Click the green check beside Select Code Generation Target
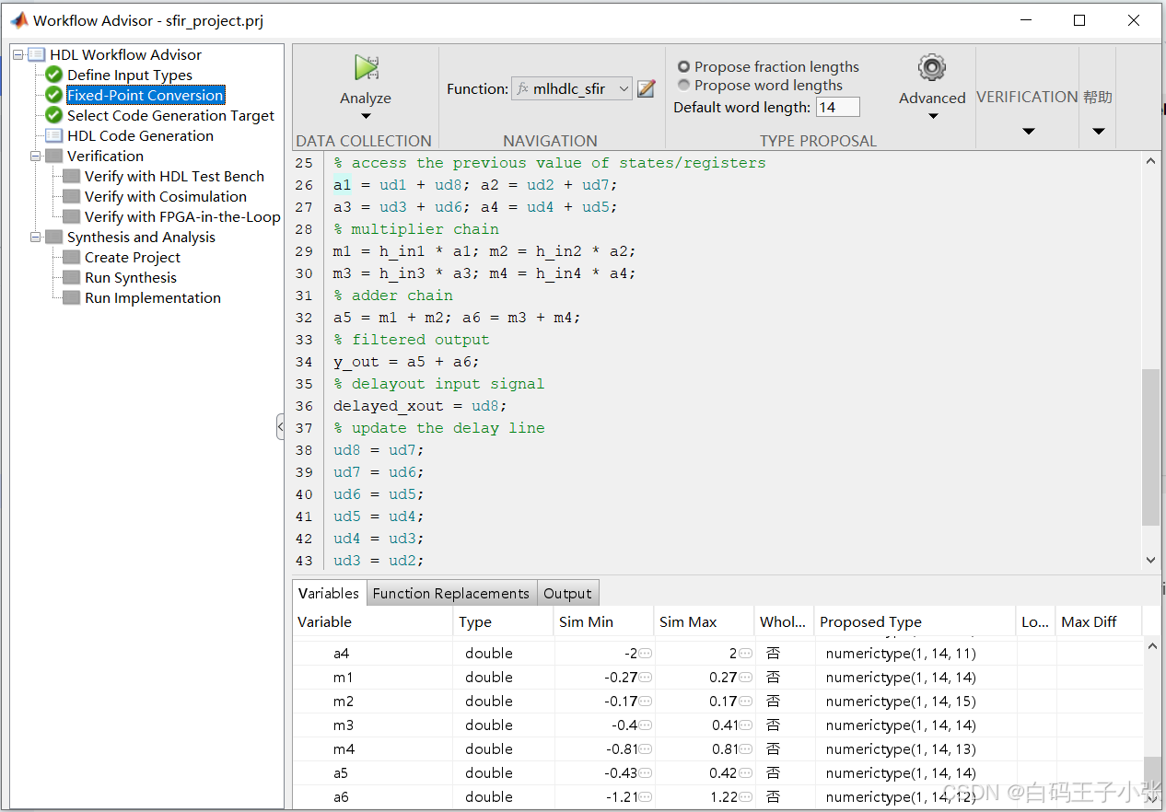 54,115
